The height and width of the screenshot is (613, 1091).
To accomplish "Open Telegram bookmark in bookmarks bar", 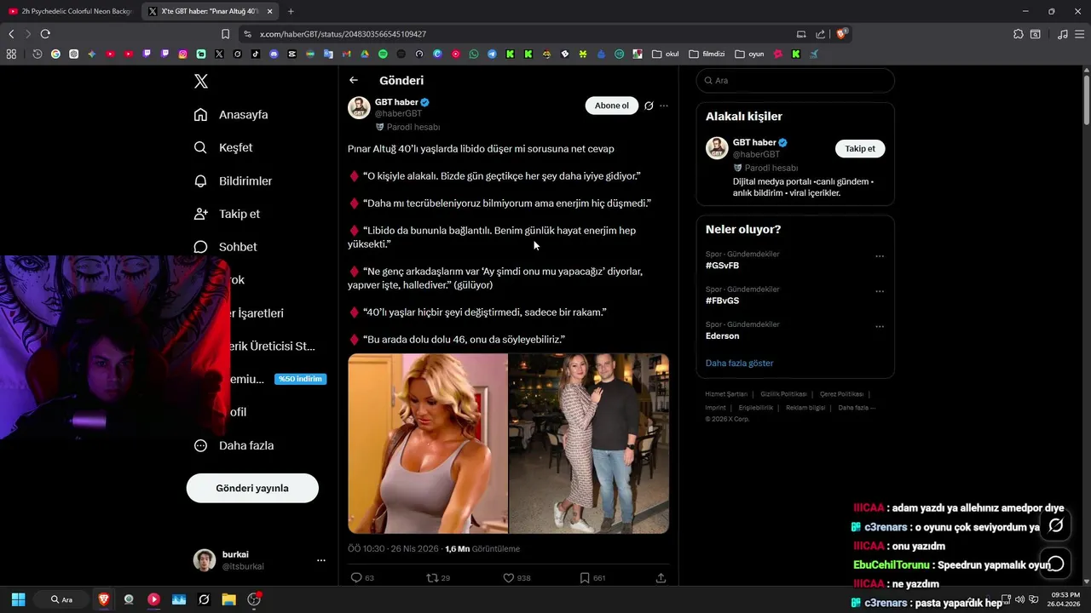I will (x=492, y=54).
